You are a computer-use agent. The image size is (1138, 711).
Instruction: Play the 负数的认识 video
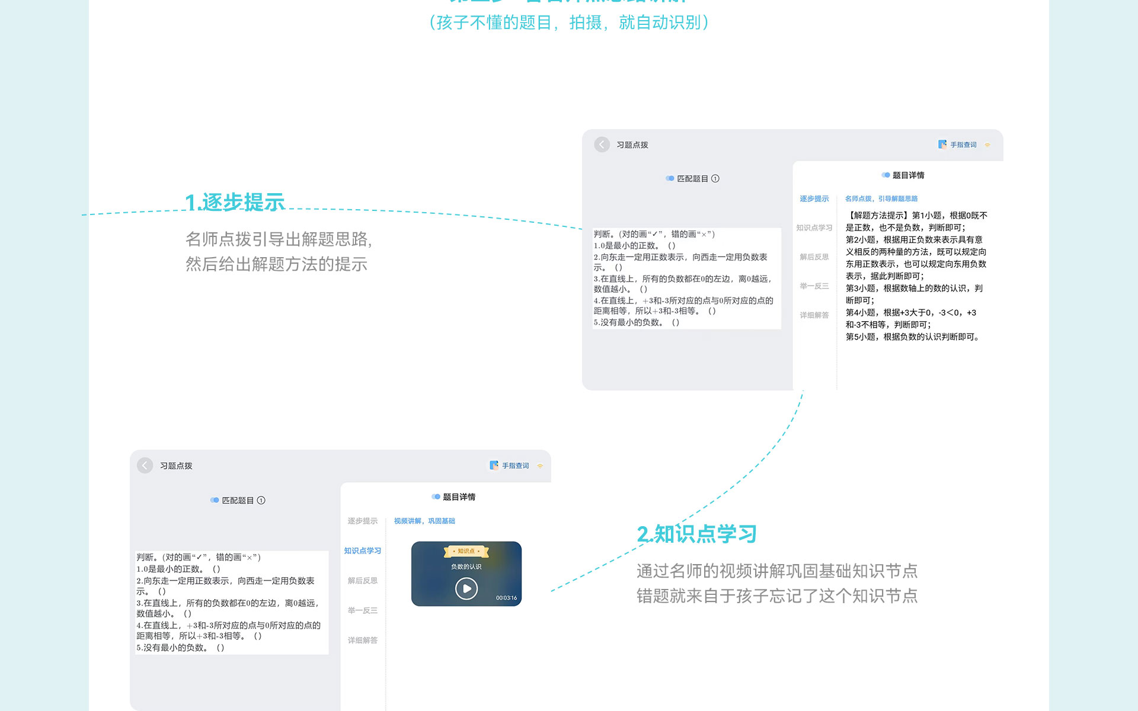[466, 588]
